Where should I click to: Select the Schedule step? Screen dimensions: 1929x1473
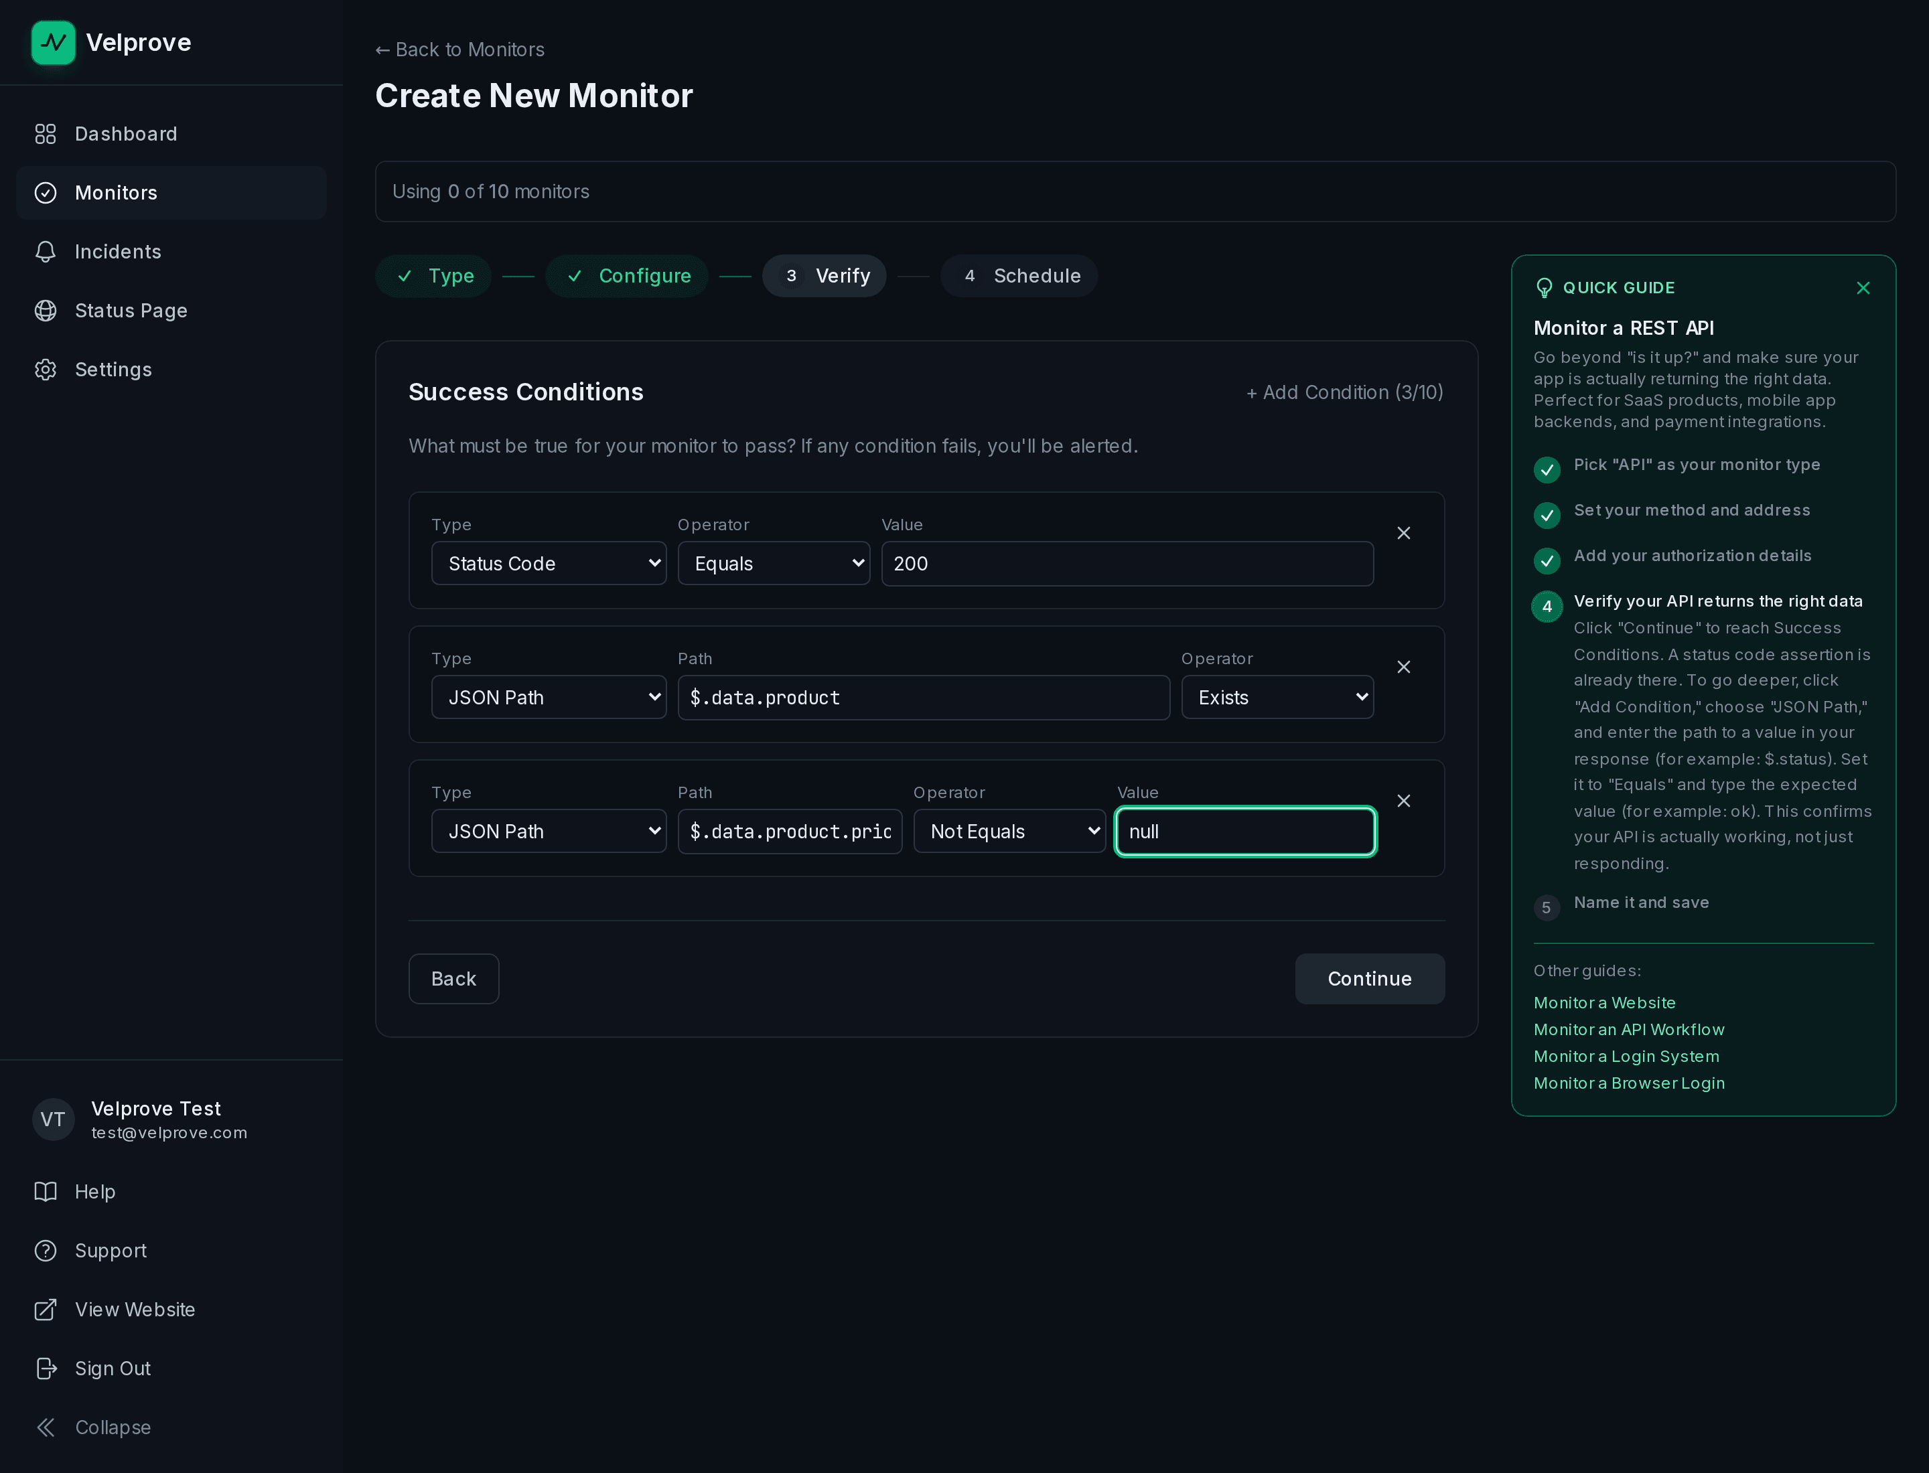1019,276
